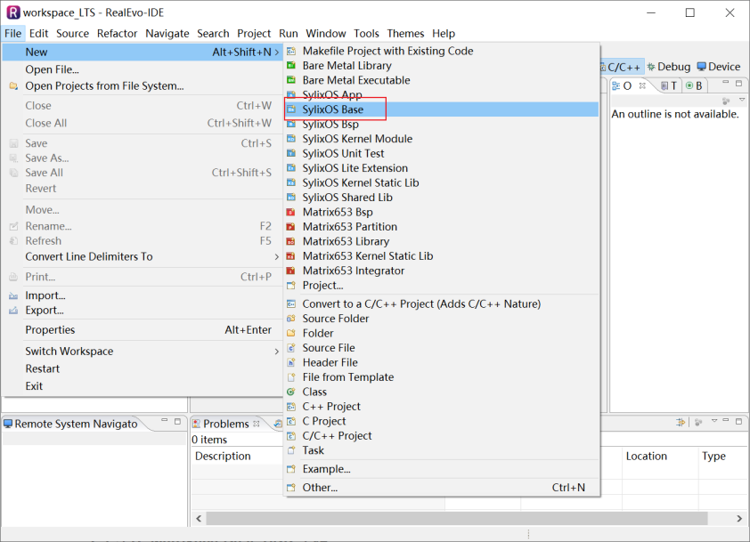Click the Folder icon in New submenu
Image resolution: width=750 pixels, height=542 pixels.
click(290, 333)
